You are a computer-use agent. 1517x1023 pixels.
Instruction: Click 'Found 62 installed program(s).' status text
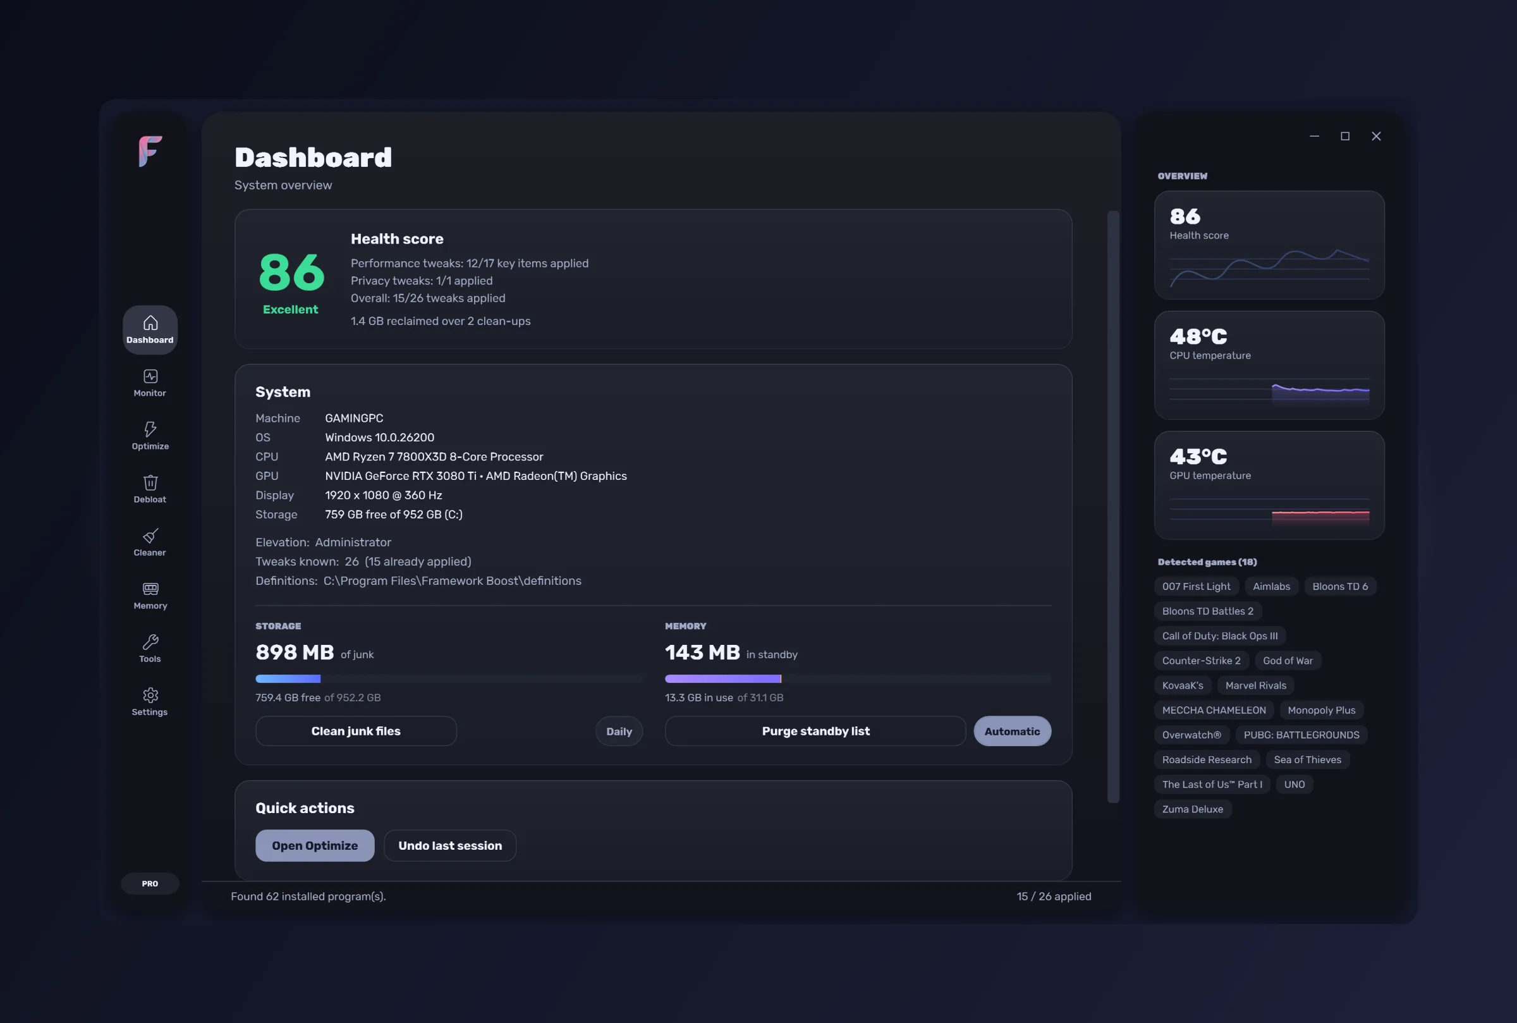coord(308,896)
